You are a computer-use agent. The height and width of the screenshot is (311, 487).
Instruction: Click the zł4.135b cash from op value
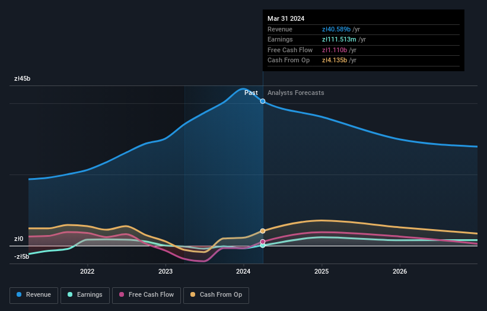pyautogui.click(x=334, y=61)
